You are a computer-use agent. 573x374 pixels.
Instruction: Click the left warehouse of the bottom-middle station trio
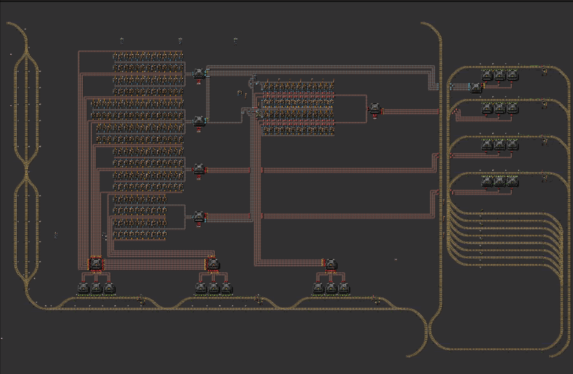point(201,288)
